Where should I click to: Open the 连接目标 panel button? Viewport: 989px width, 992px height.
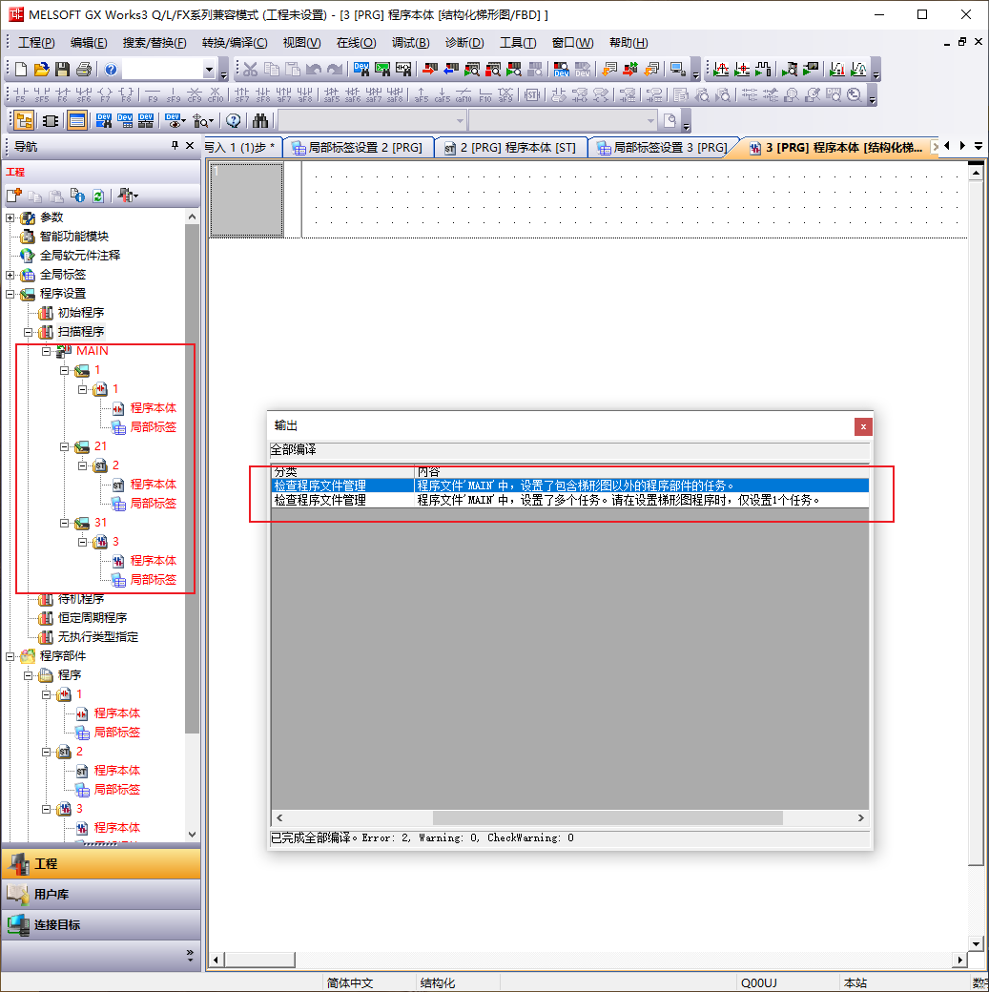(100, 924)
